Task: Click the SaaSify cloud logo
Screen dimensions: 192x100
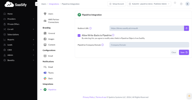Action: tap(9, 5)
